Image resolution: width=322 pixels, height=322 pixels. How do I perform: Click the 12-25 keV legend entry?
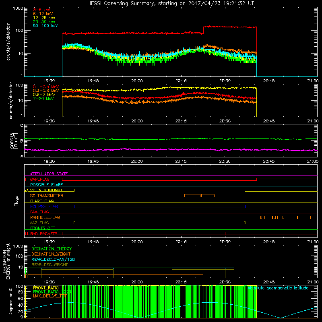[44, 18]
